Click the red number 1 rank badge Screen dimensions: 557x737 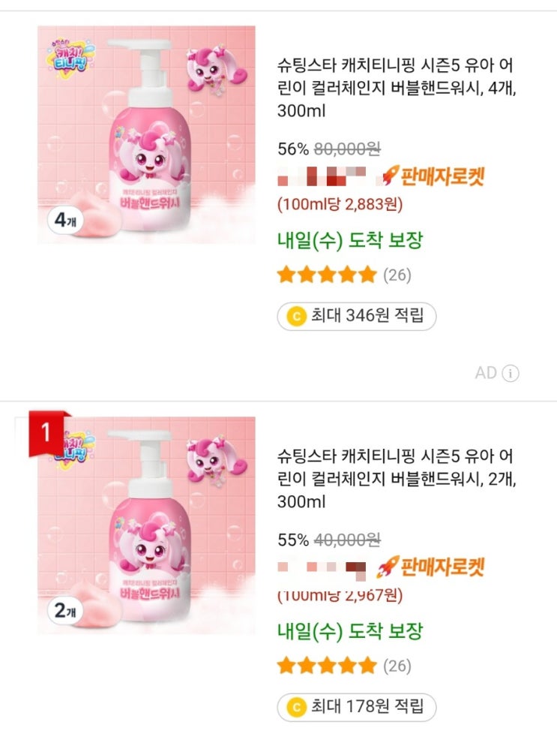click(x=45, y=433)
